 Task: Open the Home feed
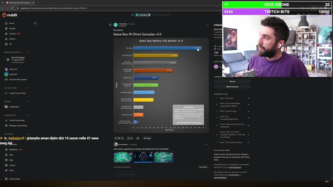12,23
